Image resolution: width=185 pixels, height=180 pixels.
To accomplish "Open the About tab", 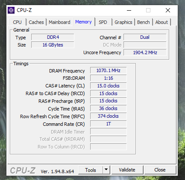I will pyautogui.click(x=162, y=22).
